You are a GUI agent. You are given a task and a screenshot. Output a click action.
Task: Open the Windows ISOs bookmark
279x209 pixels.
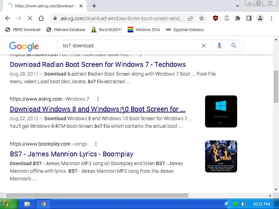tap(144, 30)
